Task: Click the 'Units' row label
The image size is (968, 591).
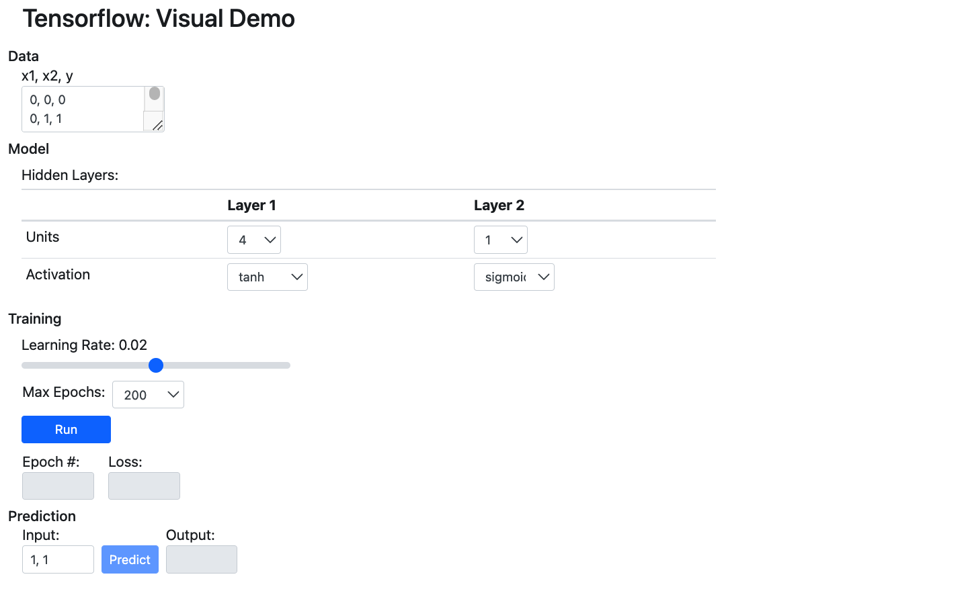Action: tap(42, 237)
